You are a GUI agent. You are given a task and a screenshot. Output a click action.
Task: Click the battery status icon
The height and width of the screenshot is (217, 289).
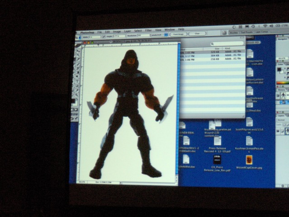(278, 26)
